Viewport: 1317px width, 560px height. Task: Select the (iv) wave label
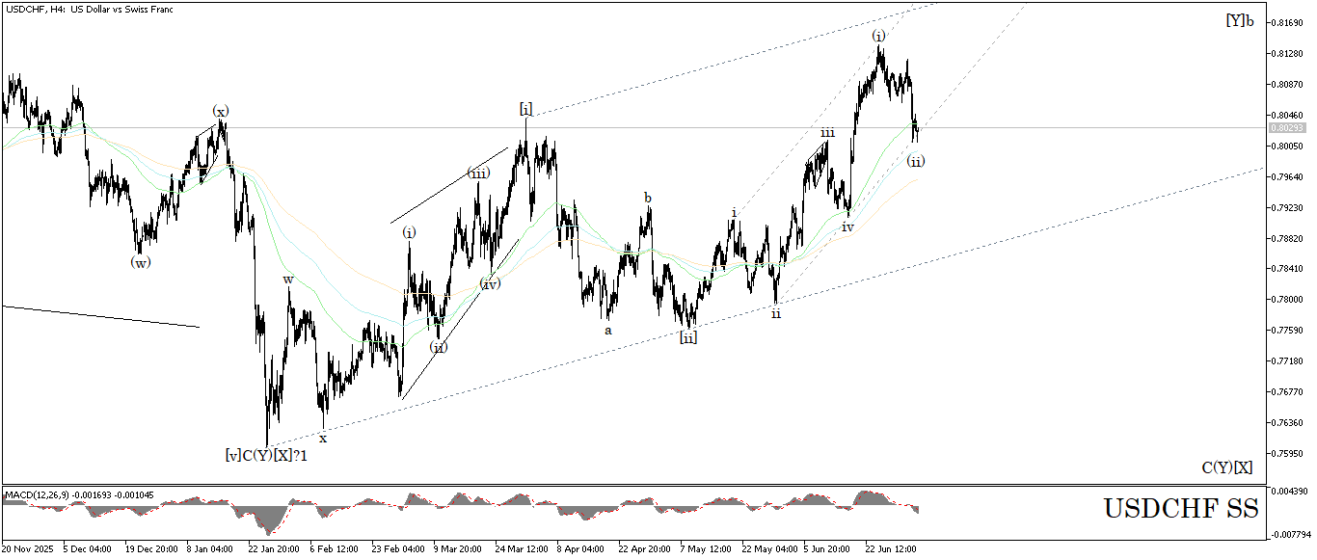pyautogui.click(x=490, y=283)
